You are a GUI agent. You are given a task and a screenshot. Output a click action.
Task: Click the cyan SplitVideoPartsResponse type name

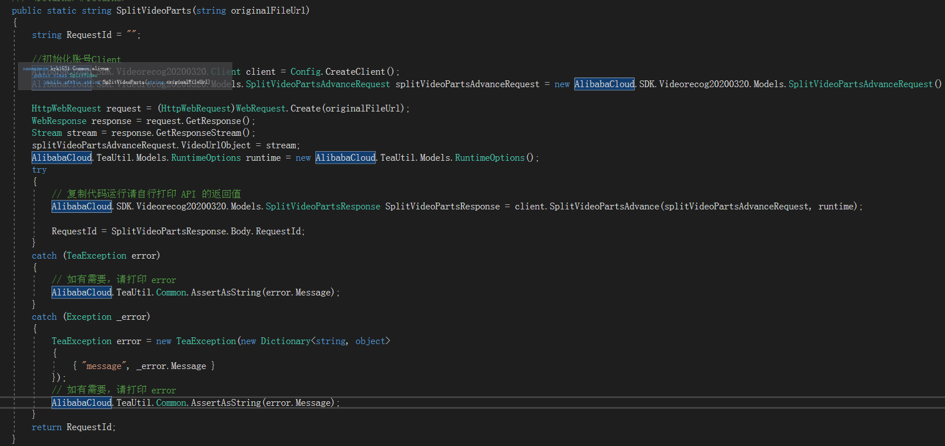323,207
